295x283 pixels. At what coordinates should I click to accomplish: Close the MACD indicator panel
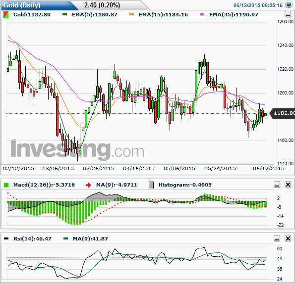click(288, 185)
